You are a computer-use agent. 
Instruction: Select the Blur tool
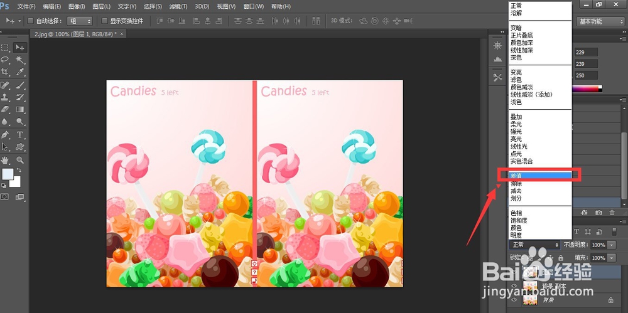click(5, 122)
